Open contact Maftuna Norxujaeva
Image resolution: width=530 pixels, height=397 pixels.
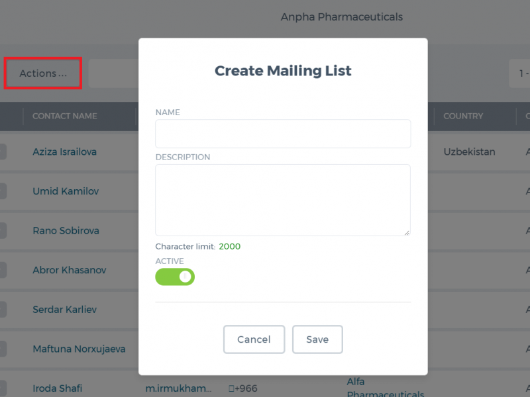[x=79, y=349]
